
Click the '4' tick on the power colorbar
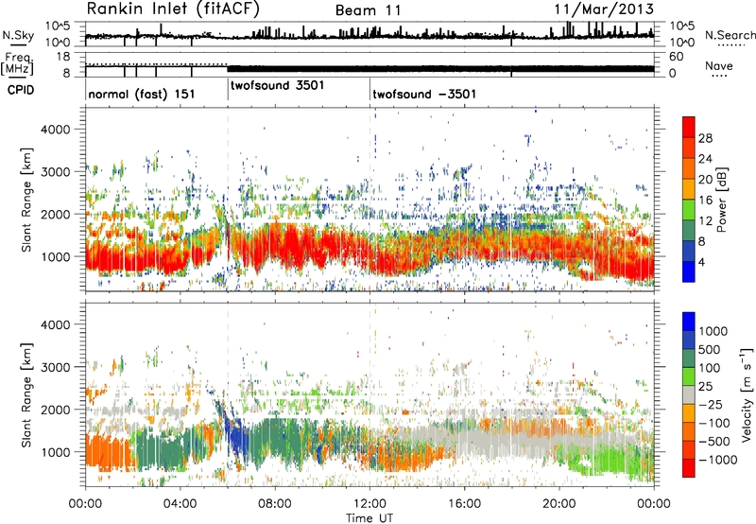pos(701,262)
